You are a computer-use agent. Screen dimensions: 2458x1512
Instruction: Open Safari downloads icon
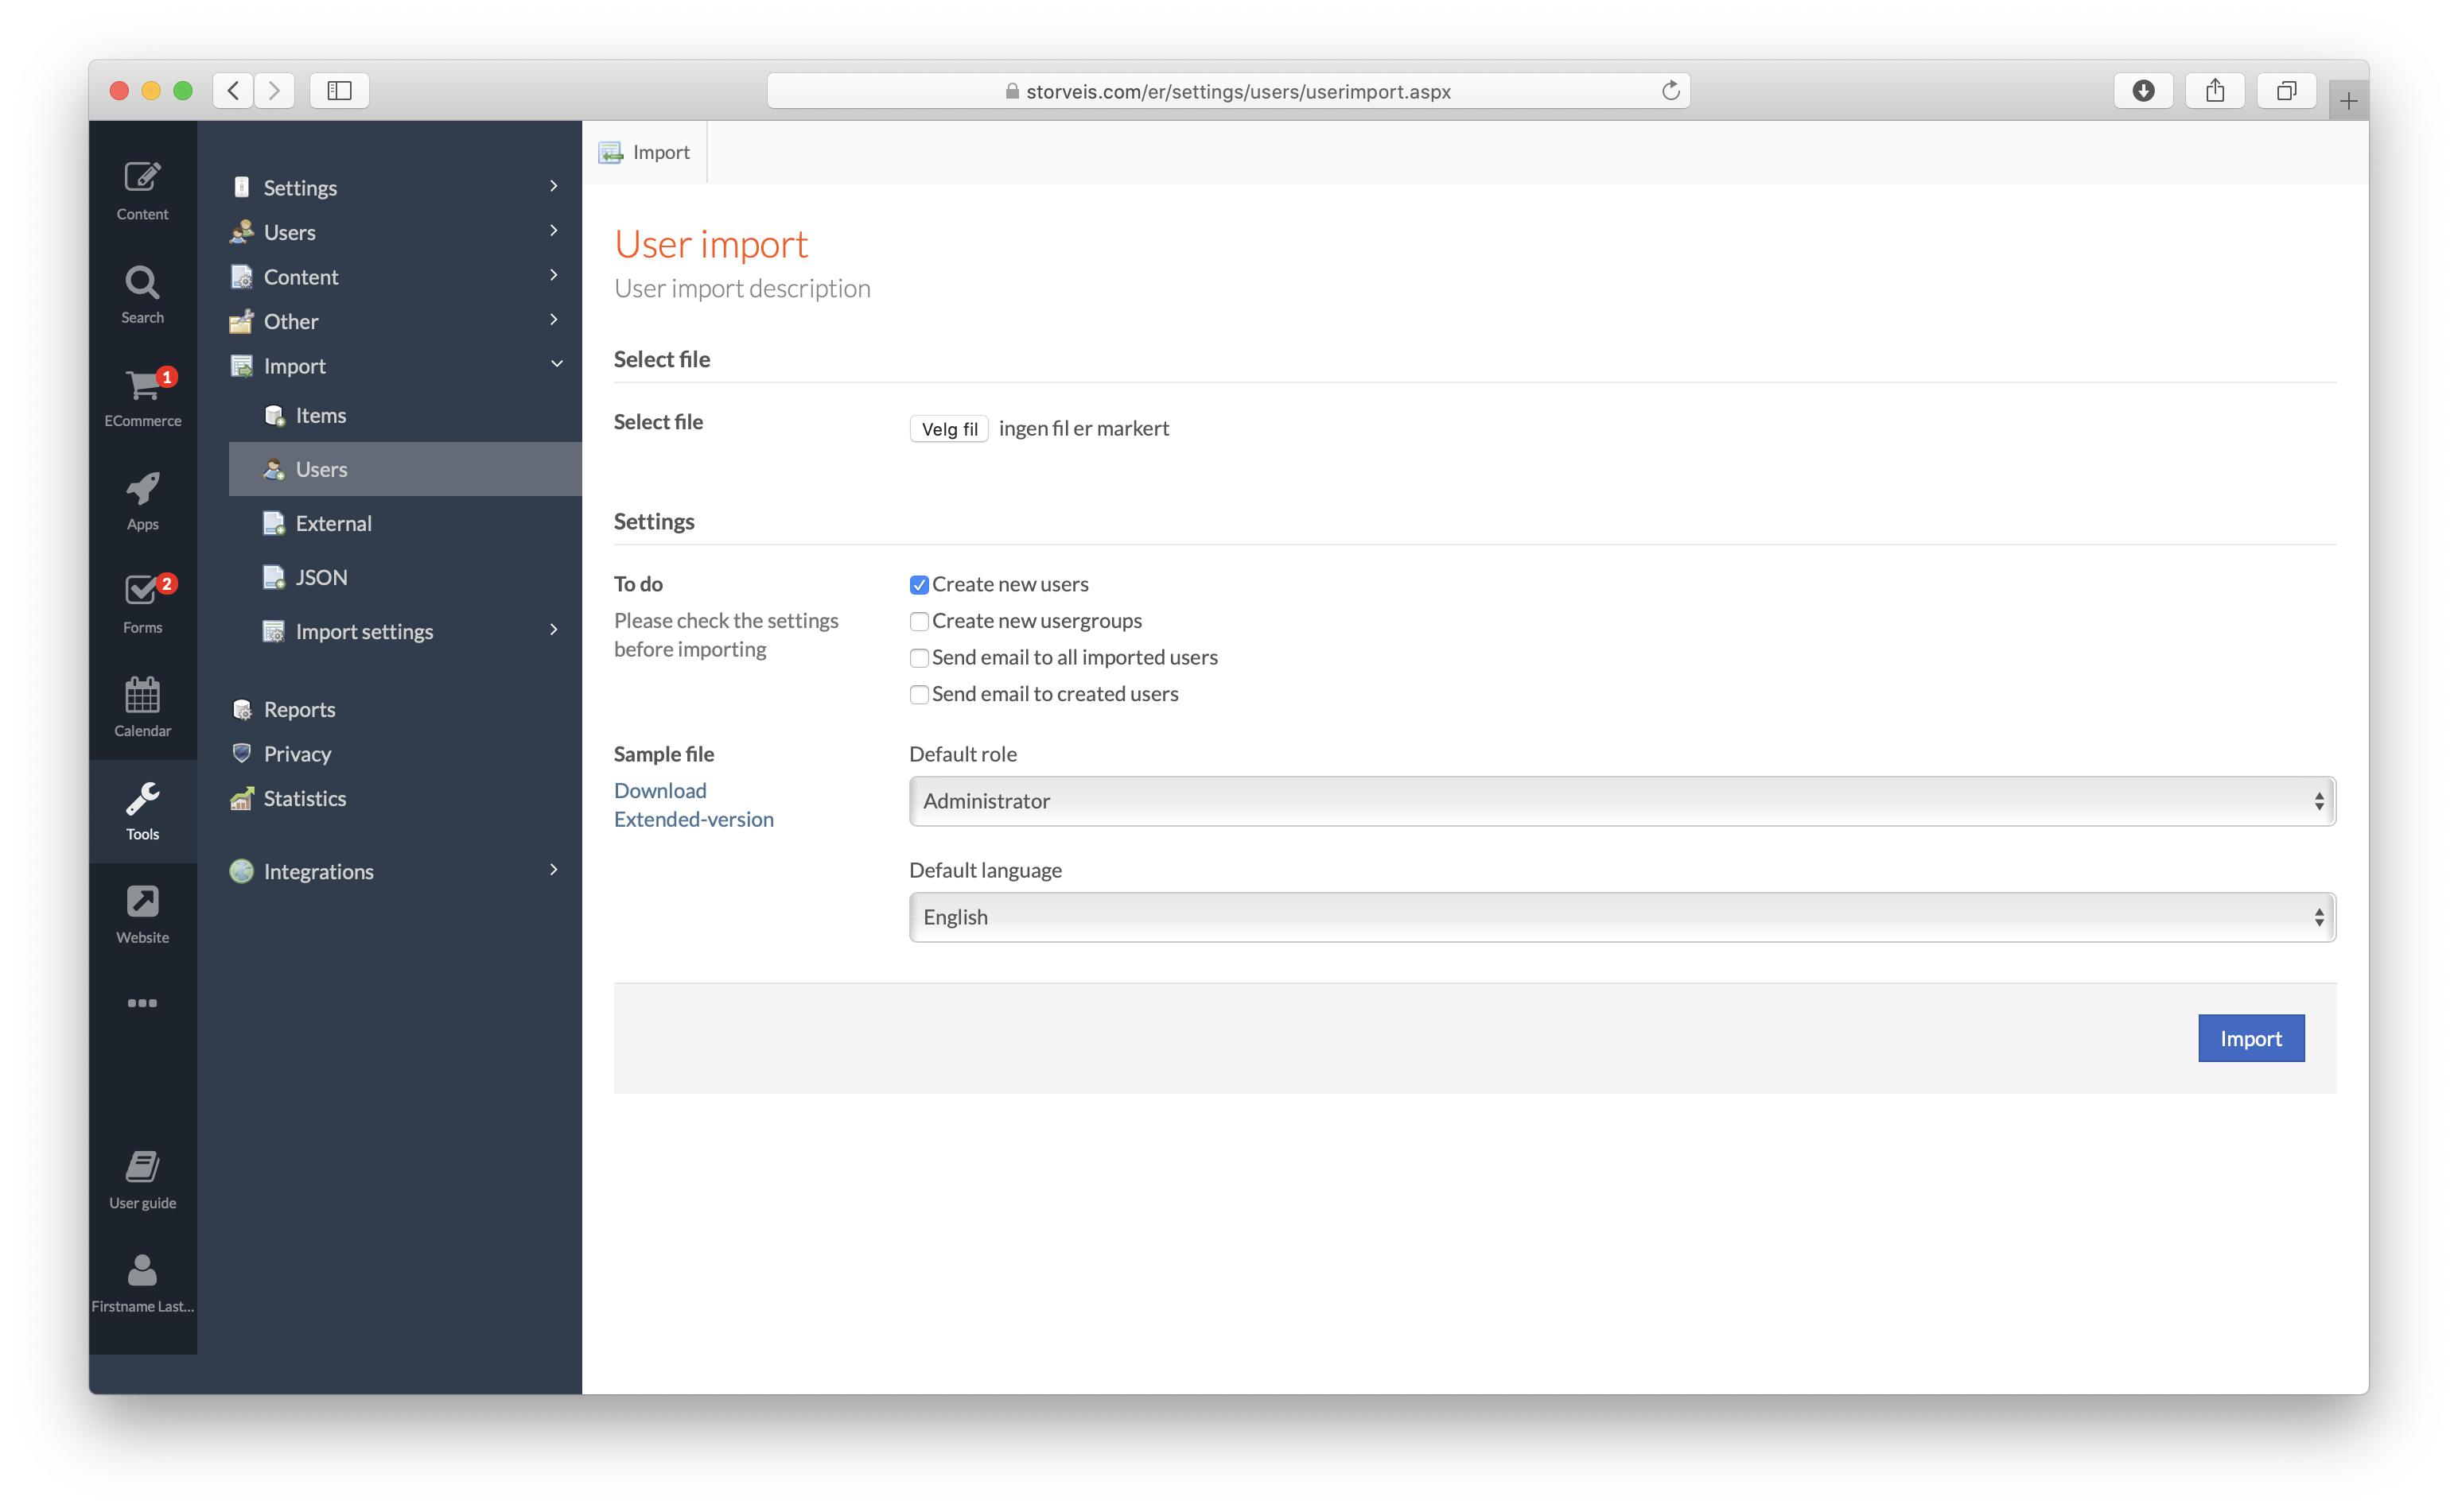(x=2143, y=91)
